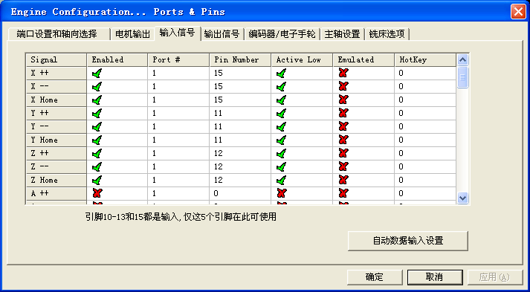Toggle Emulated X for A ++ row

(343, 193)
